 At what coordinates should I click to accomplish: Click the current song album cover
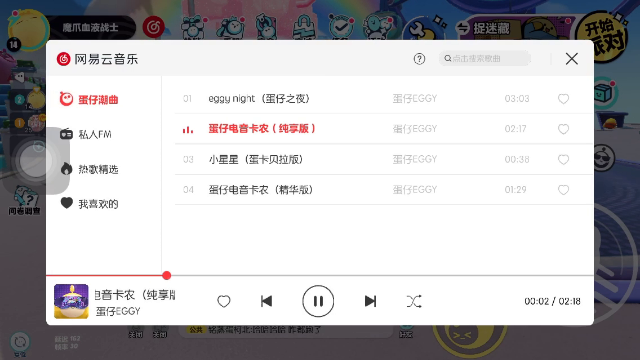click(x=71, y=301)
